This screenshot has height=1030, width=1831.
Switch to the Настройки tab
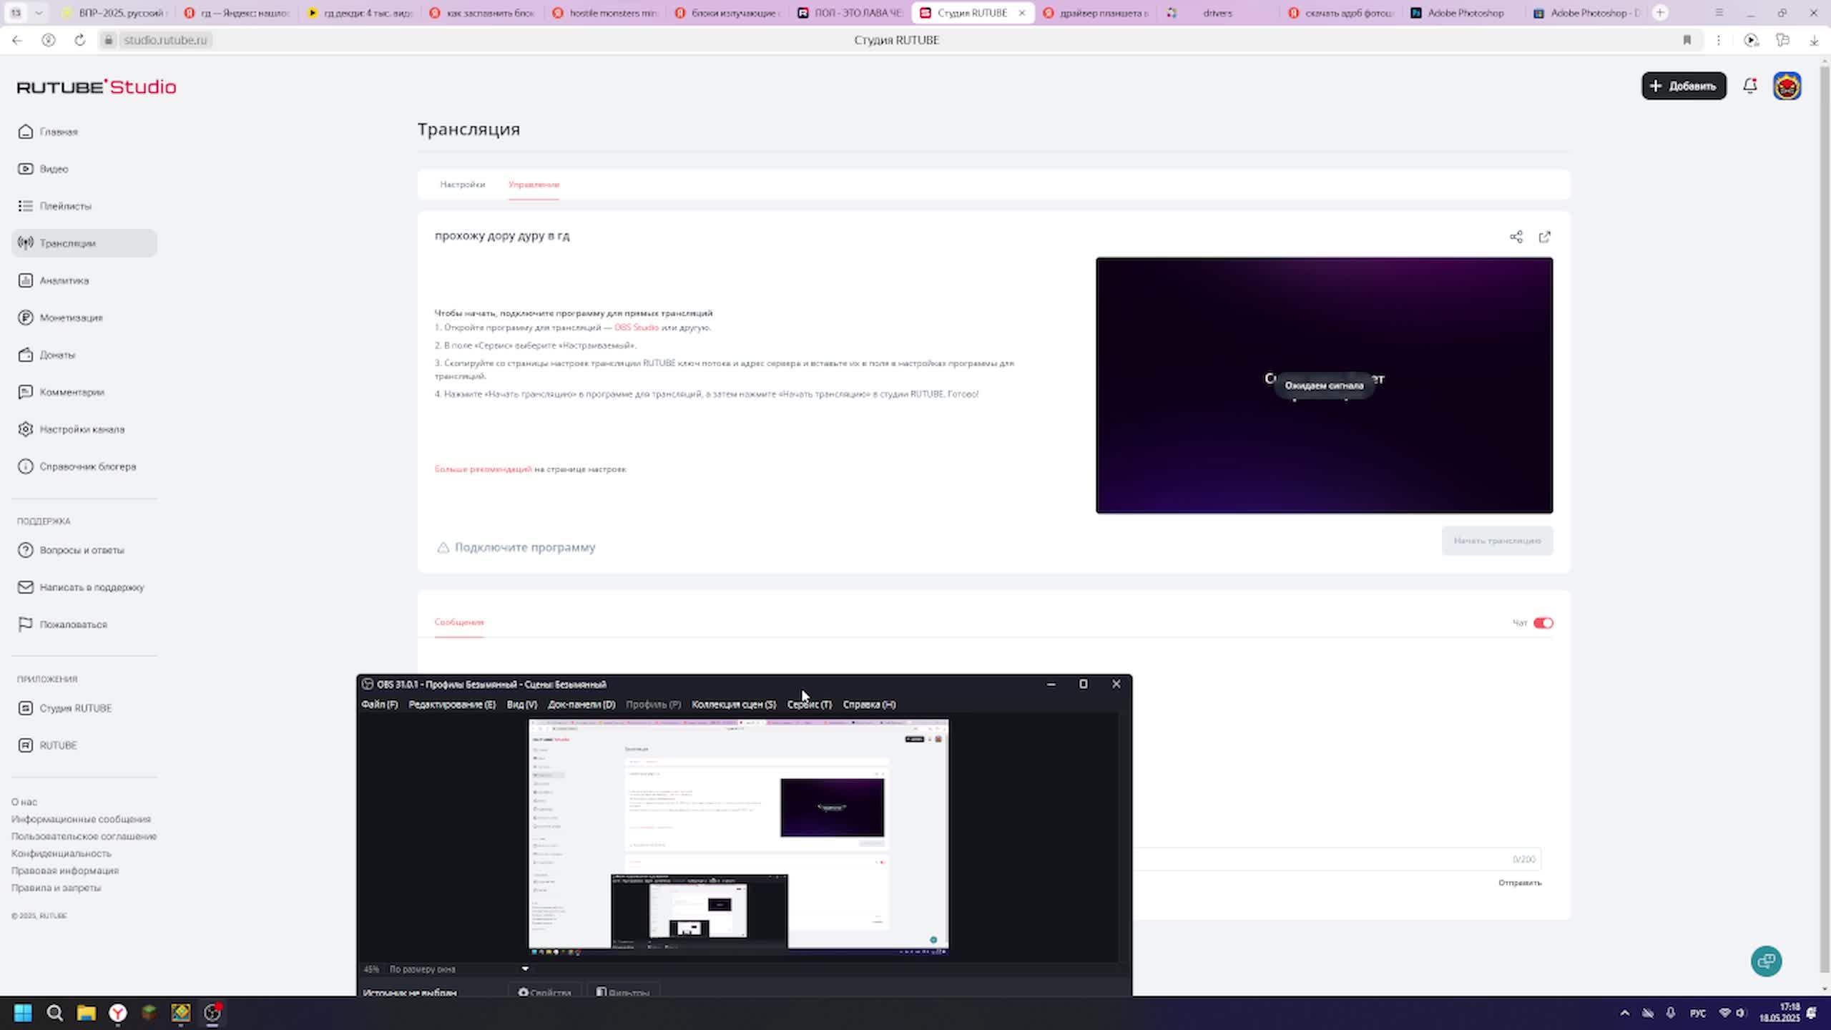(x=462, y=185)
